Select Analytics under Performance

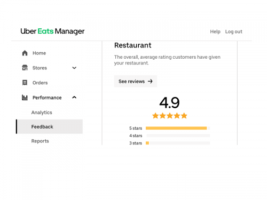tap(42, 113)
